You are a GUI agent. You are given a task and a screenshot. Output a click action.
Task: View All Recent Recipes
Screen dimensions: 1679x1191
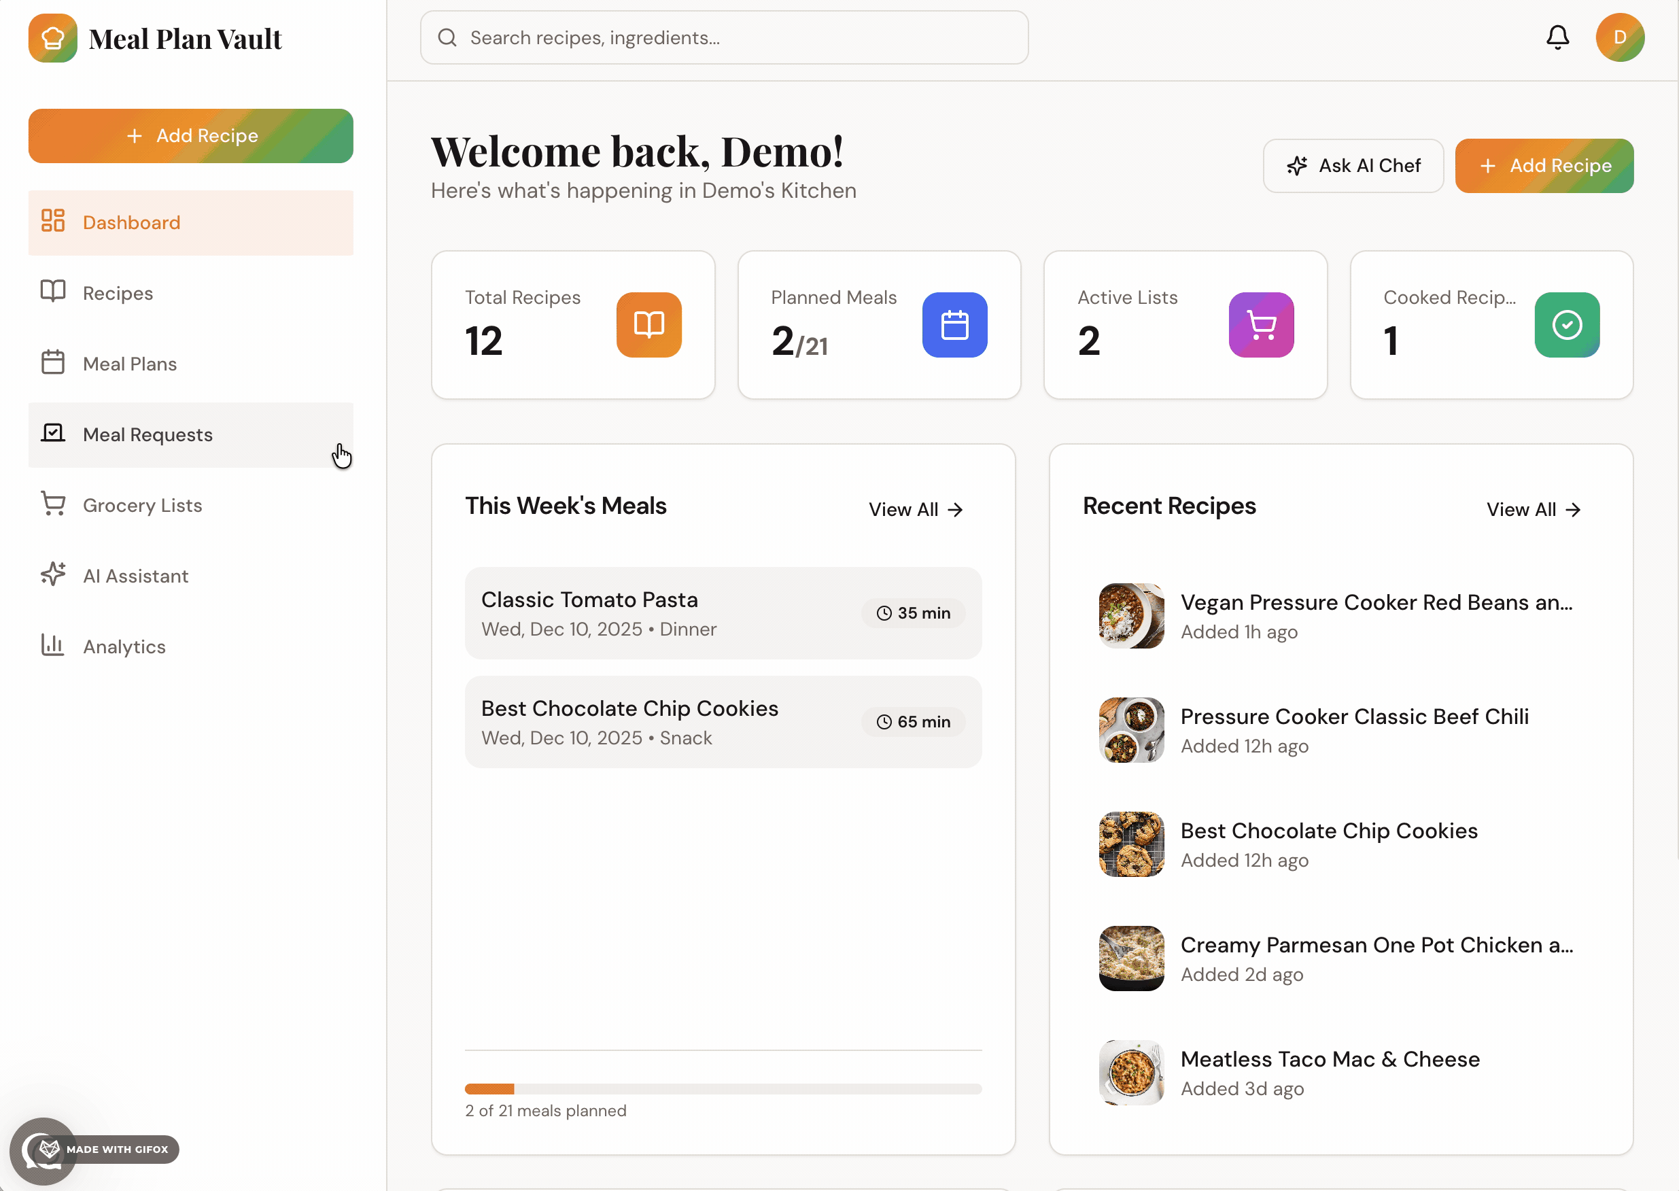(1533, 510)
